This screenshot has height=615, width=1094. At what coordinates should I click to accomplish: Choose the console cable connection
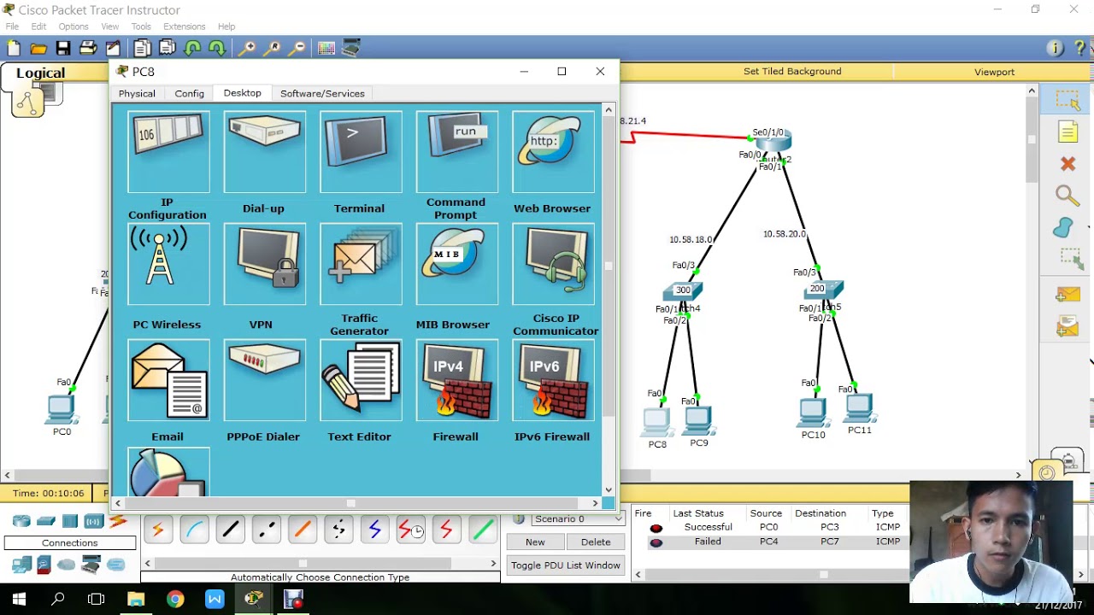click(194, 530)
